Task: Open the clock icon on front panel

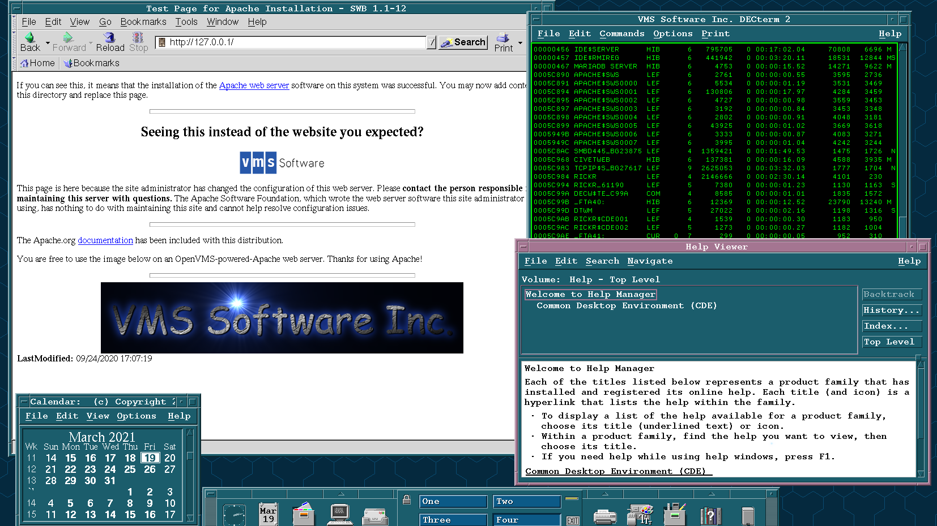Action: [235, 515]
